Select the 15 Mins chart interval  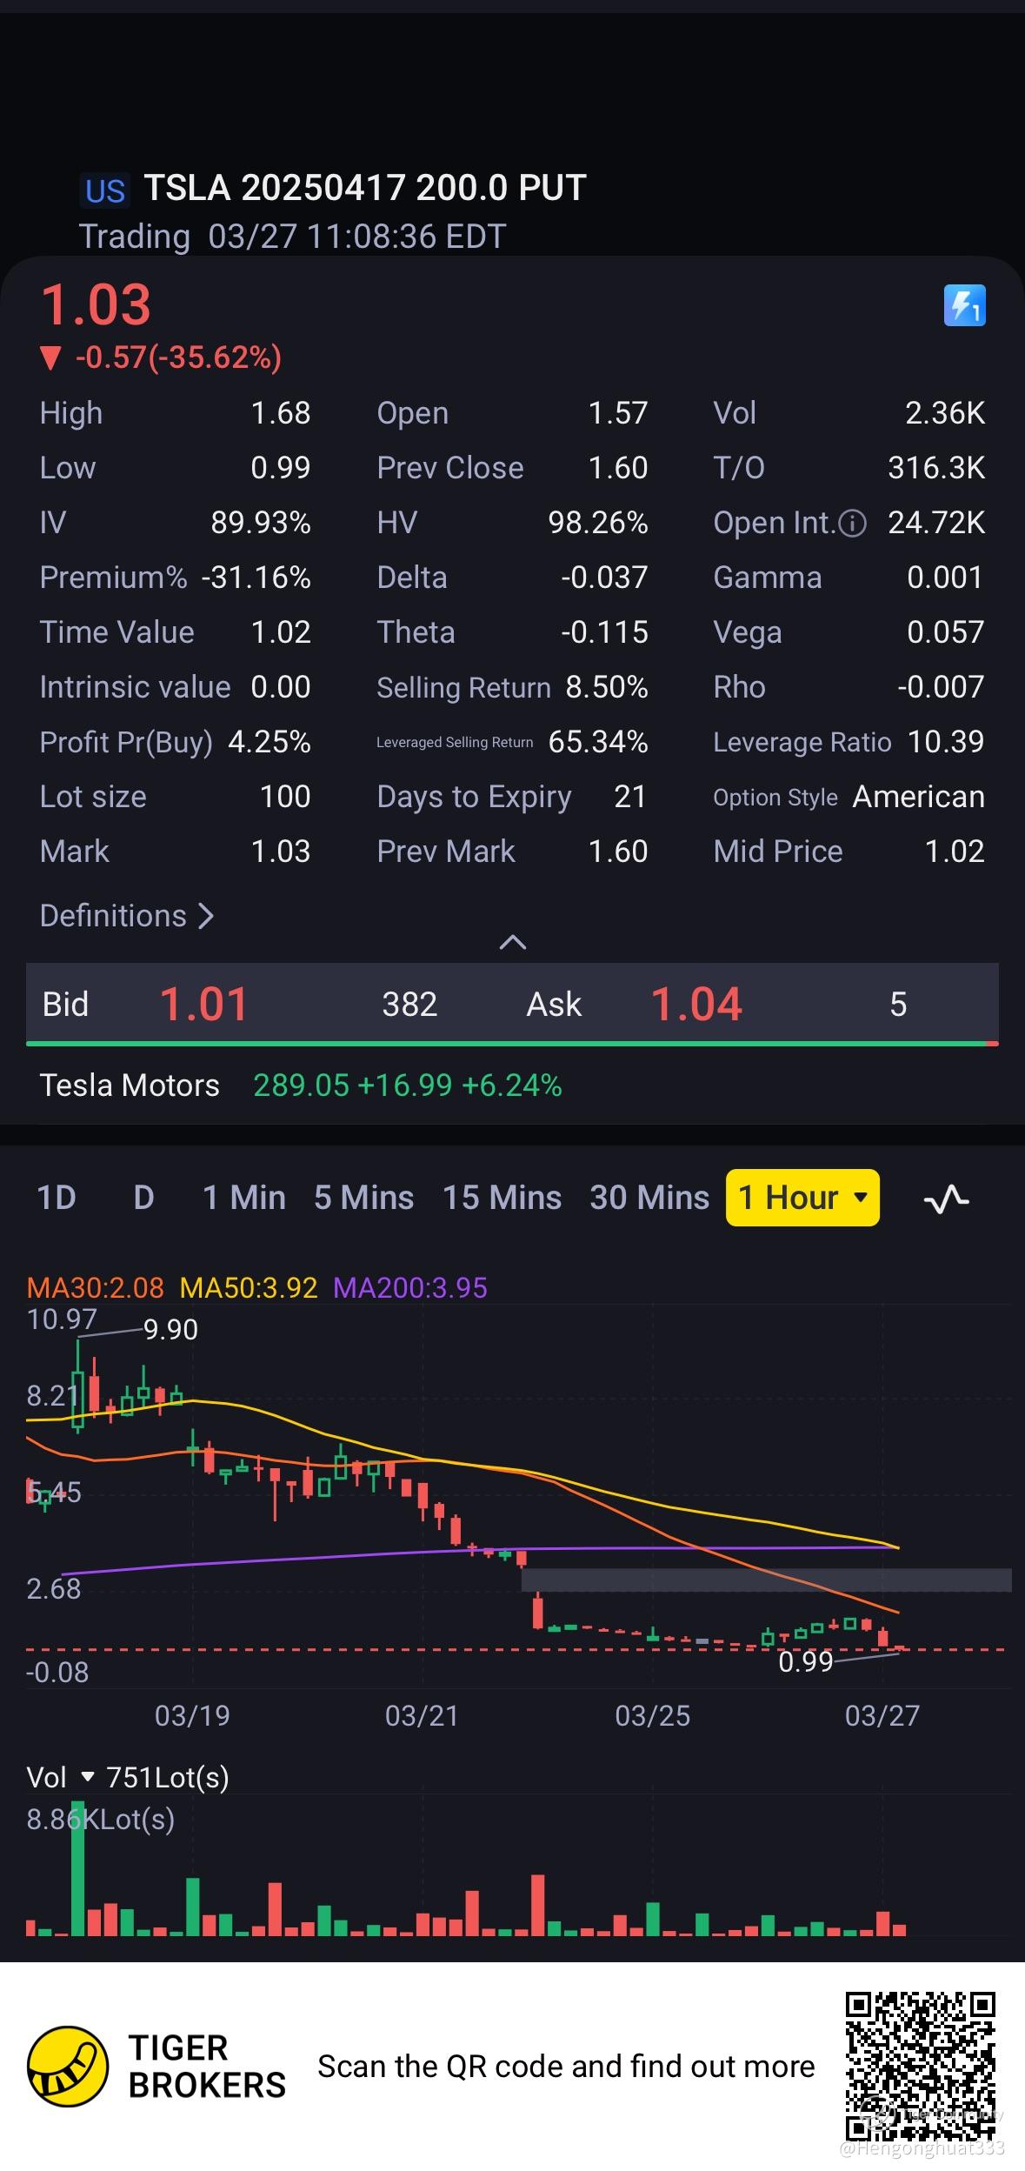pyautogui.click(x=502, y=1198)
